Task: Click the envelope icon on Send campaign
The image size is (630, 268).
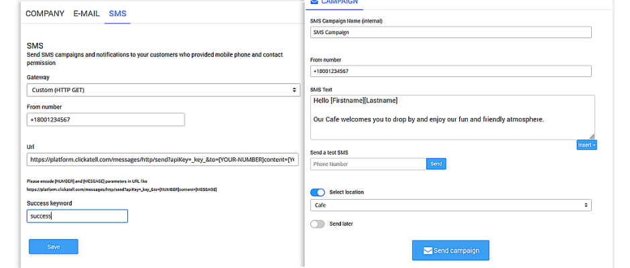Action: [428, 251]
